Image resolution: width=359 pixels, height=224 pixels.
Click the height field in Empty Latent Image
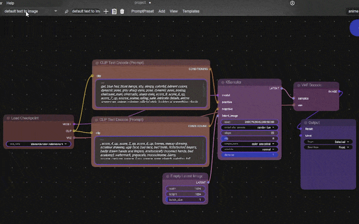185,194
